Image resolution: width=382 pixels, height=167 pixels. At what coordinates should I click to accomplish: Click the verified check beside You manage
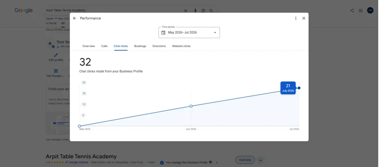[162, 163]
